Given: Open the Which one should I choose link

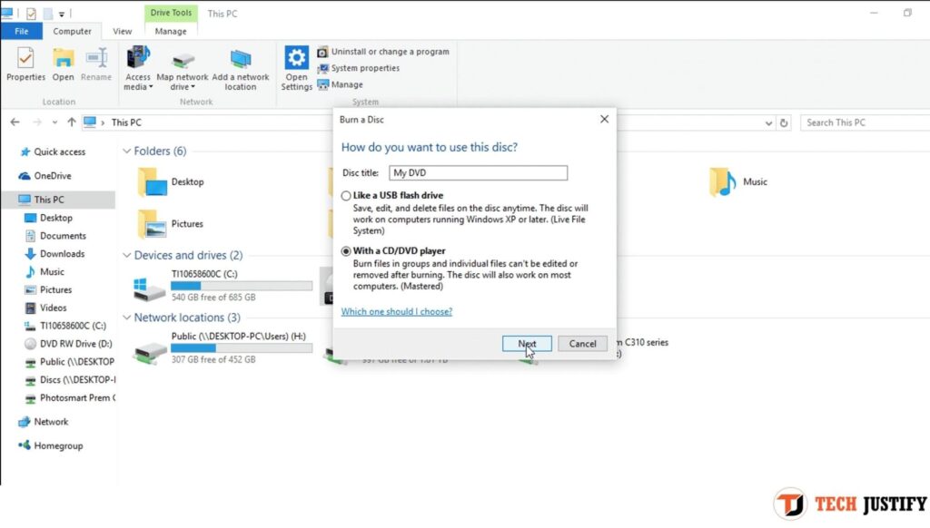Looking at the screenshot, I should click(x=396, y=311).
